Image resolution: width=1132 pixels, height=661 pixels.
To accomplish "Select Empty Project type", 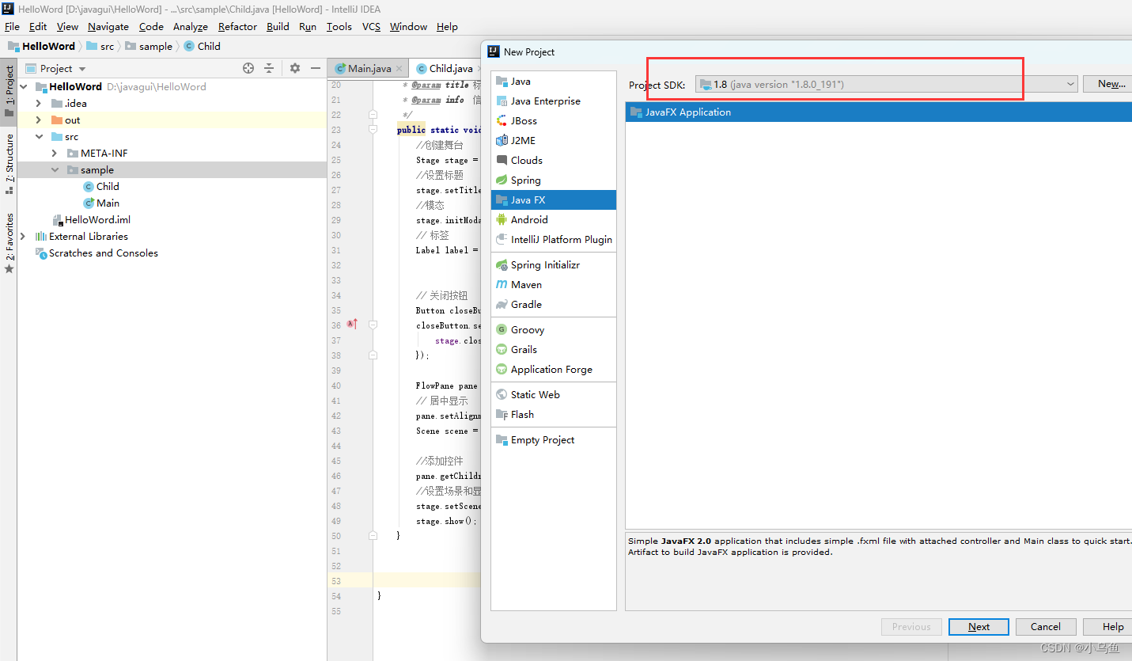I will pyautogui.click(x=553, y=439).
